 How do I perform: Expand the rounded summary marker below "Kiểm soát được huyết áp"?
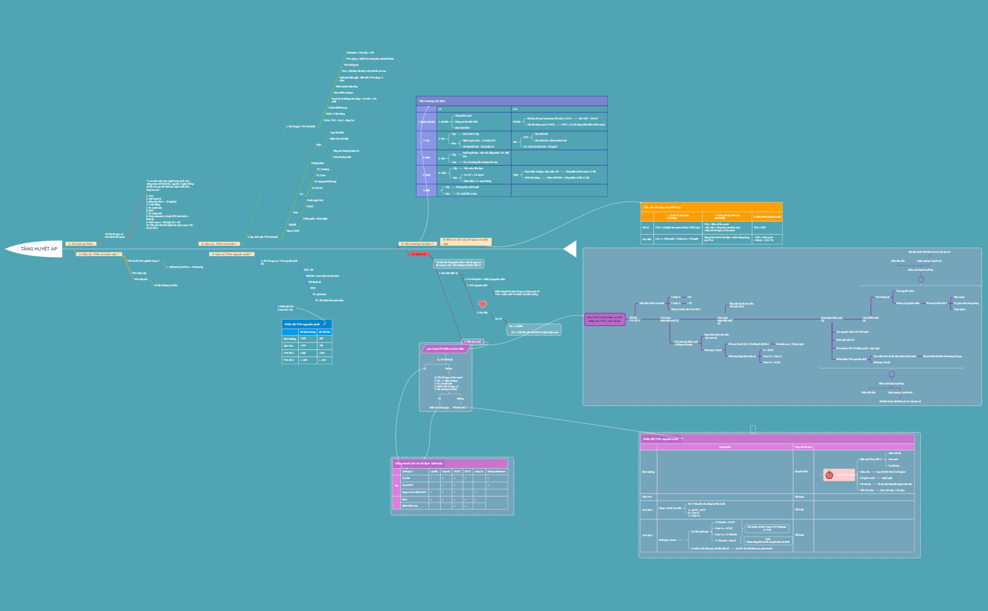(921, 280)
